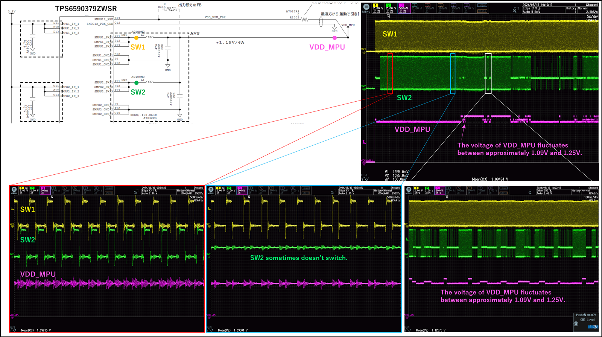
Task: Toggle channel 2 on the blue-framed scope
Action: point(231,191)
